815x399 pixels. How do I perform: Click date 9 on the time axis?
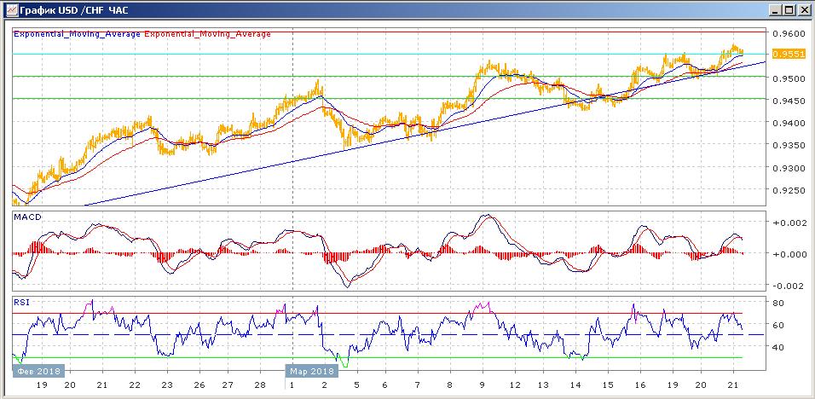point(483,385)
